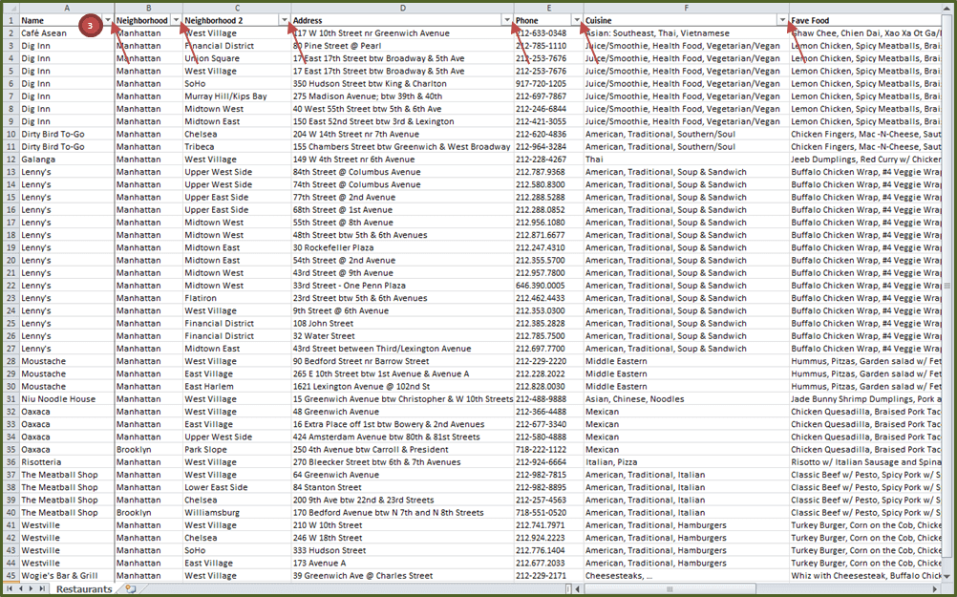957x597 pixels.
Task: Go to last sheet using tab navigation arrow
Action: 42,589
